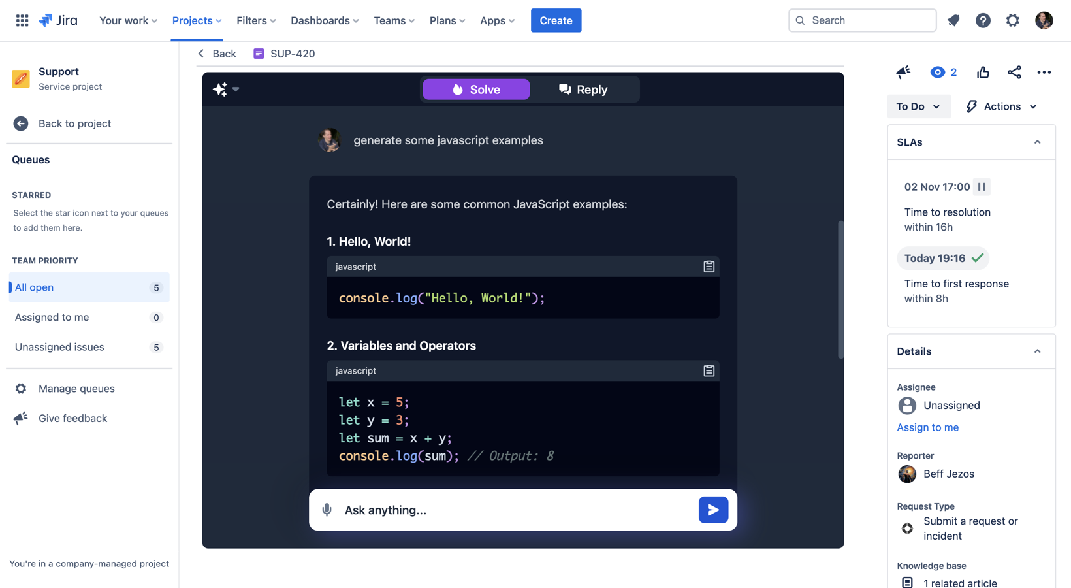The image size is (1071, 588).
Task: Click the request type icon
Action: (x=907, y=529)
